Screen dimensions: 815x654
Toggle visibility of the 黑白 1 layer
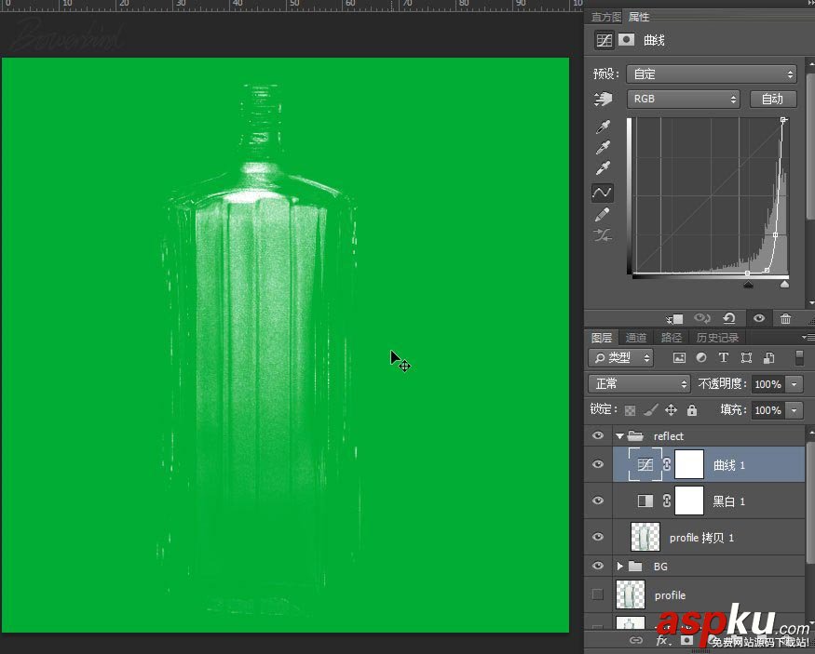(x=598, y=501)
